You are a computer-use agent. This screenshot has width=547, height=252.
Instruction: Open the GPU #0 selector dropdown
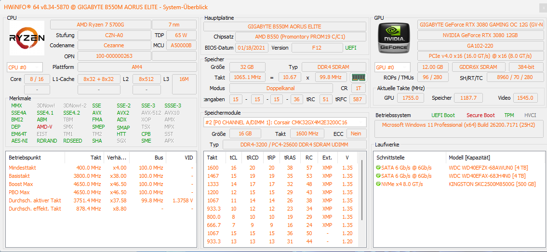click(x=392, y=67)
